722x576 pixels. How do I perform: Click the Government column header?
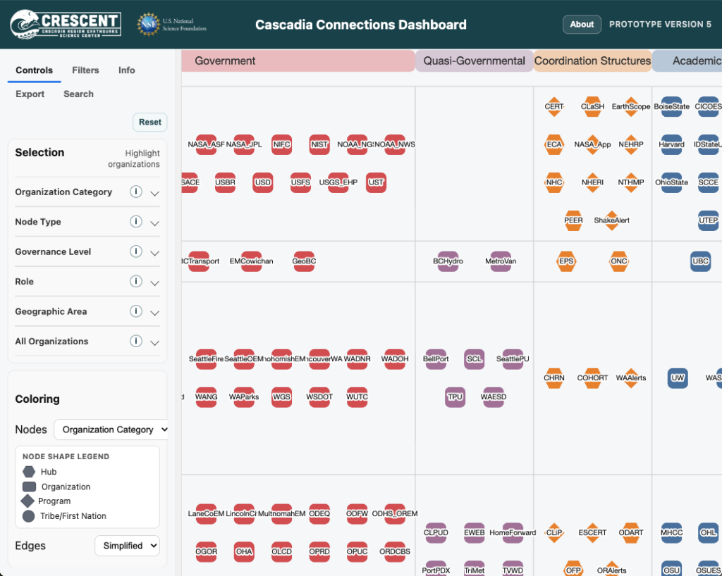click(x=298, y=61)
